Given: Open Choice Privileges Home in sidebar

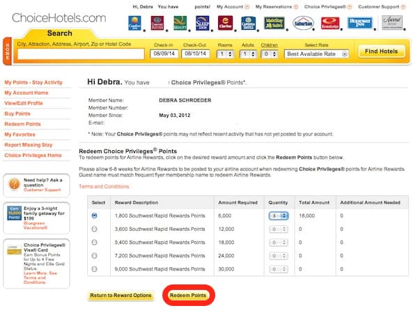Looking at the screenshot, I should (x=33, y=155).
